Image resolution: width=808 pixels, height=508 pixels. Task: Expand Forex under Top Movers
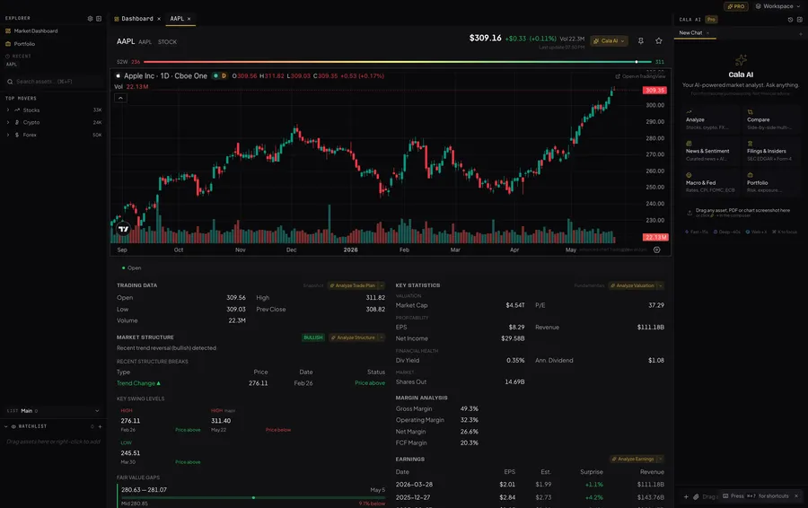click(x=53, y=135)
